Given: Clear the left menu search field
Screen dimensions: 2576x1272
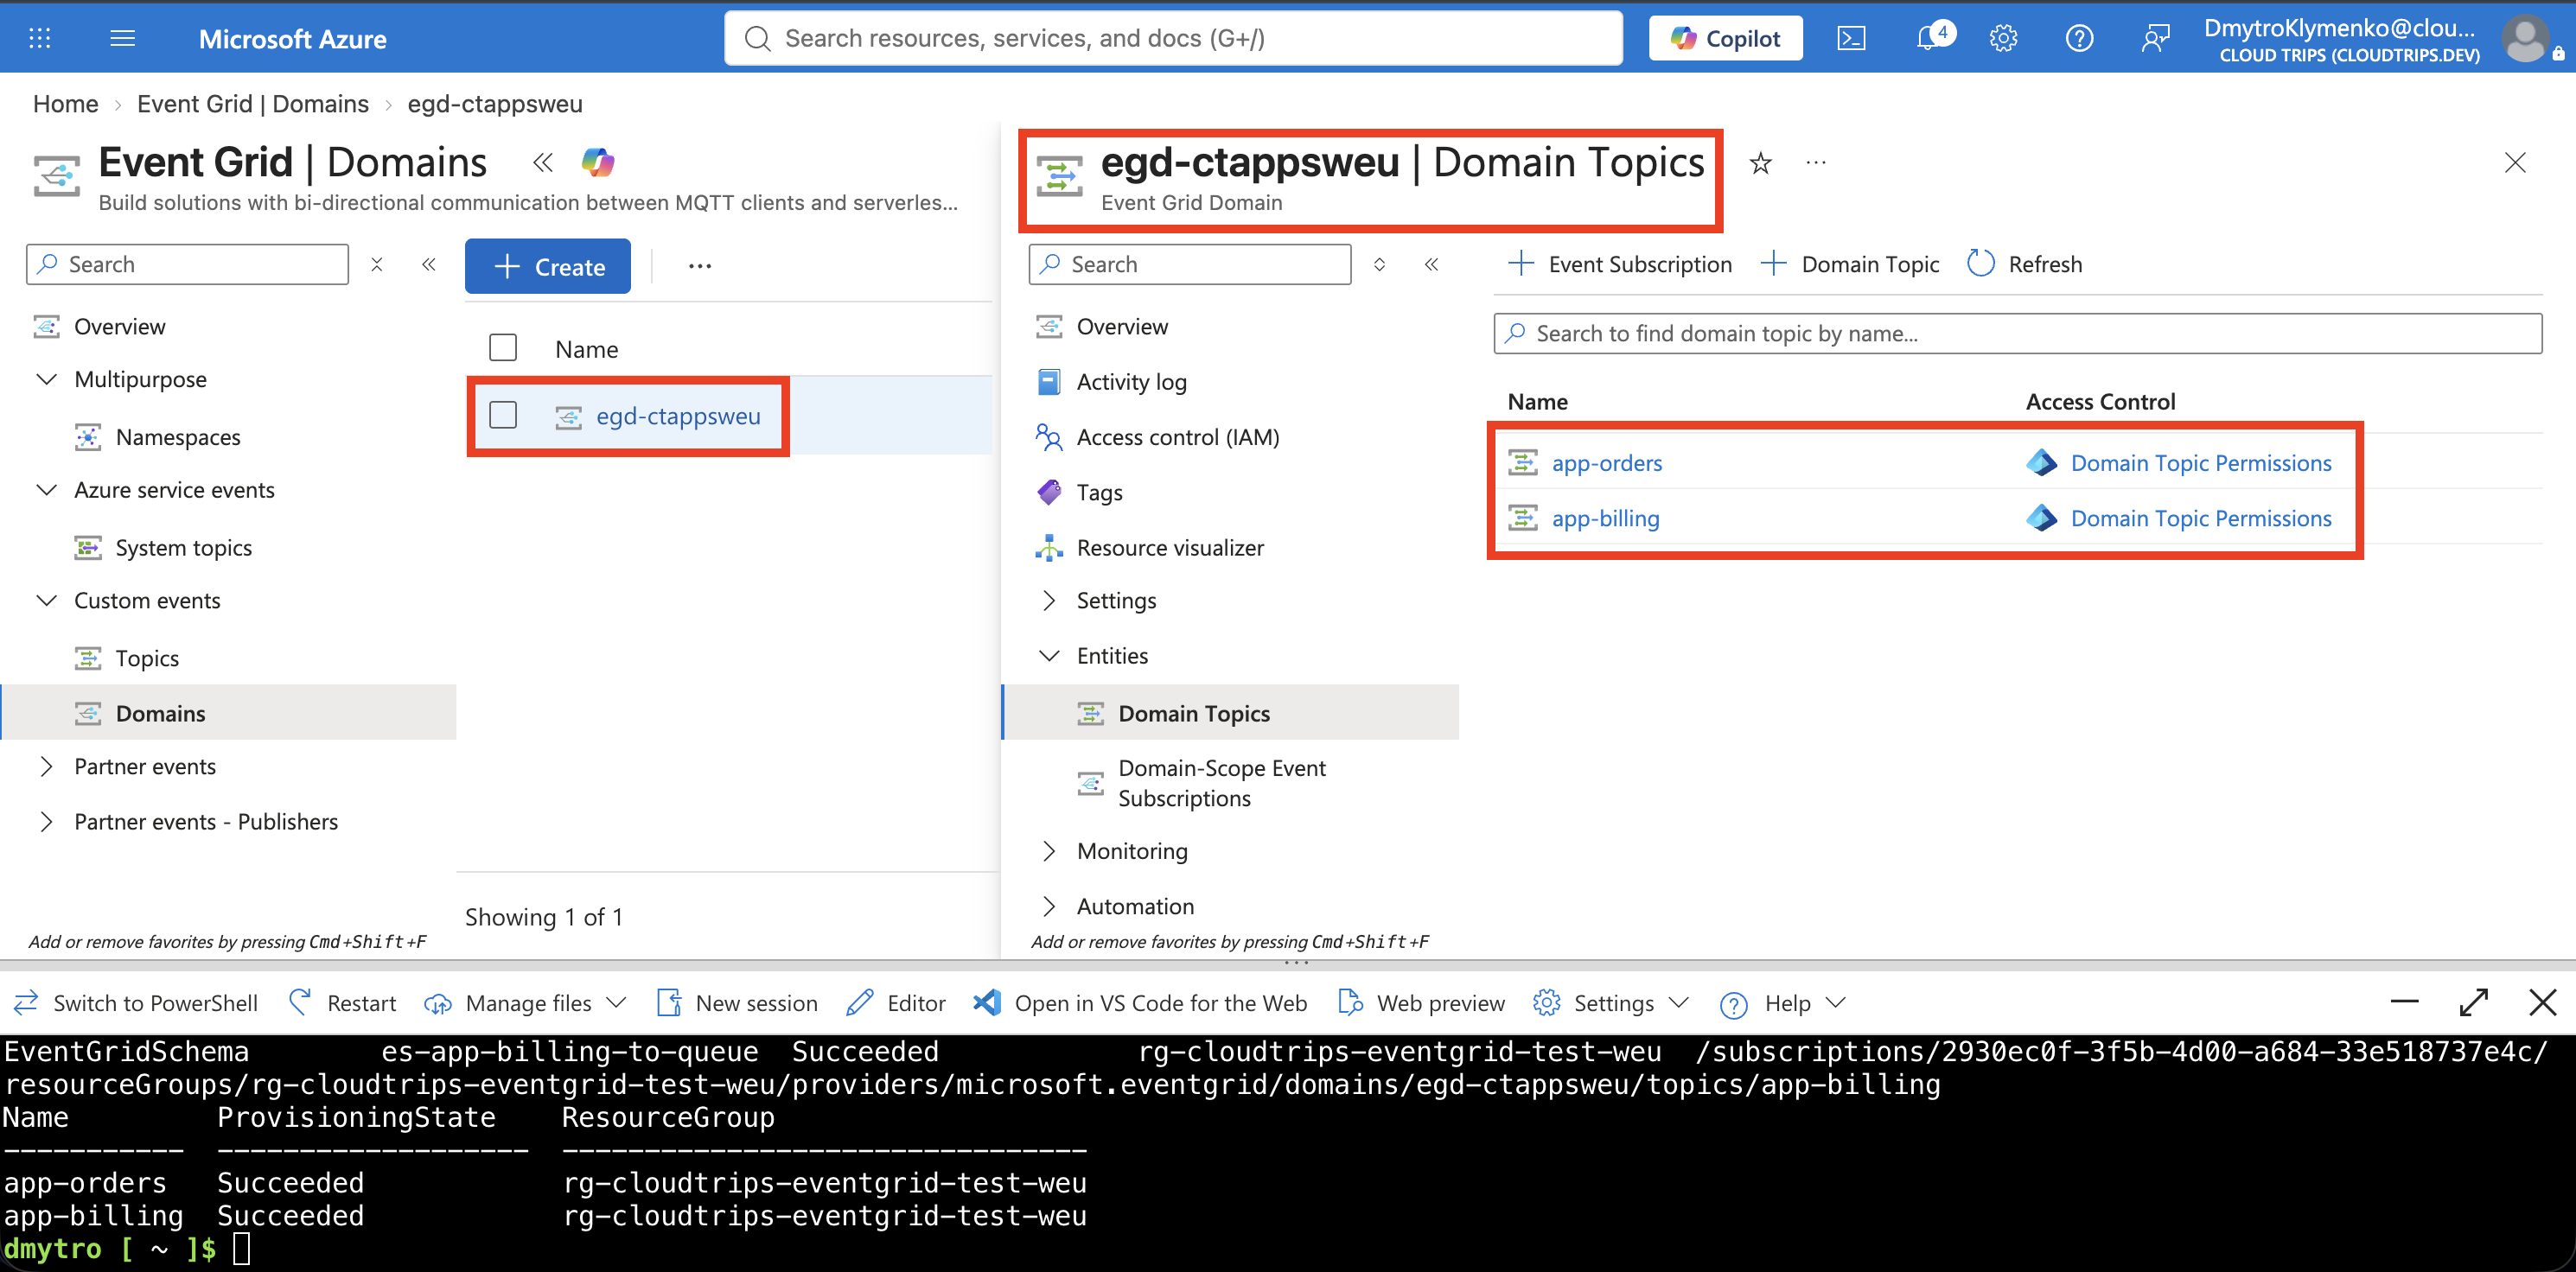Looking at the screenshot, I should 377,264.
